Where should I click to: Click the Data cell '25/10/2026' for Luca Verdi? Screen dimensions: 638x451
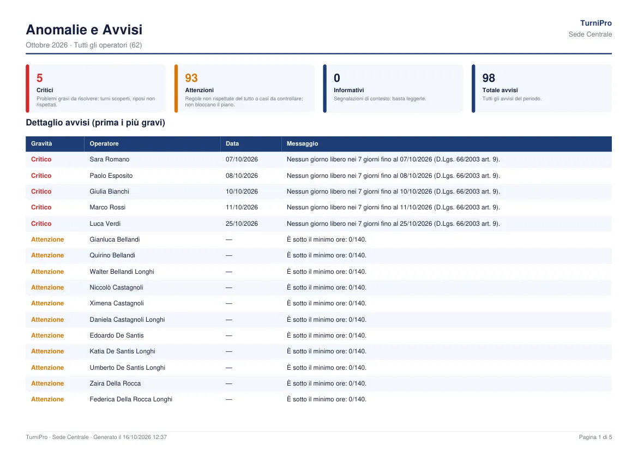coord(242,224)
